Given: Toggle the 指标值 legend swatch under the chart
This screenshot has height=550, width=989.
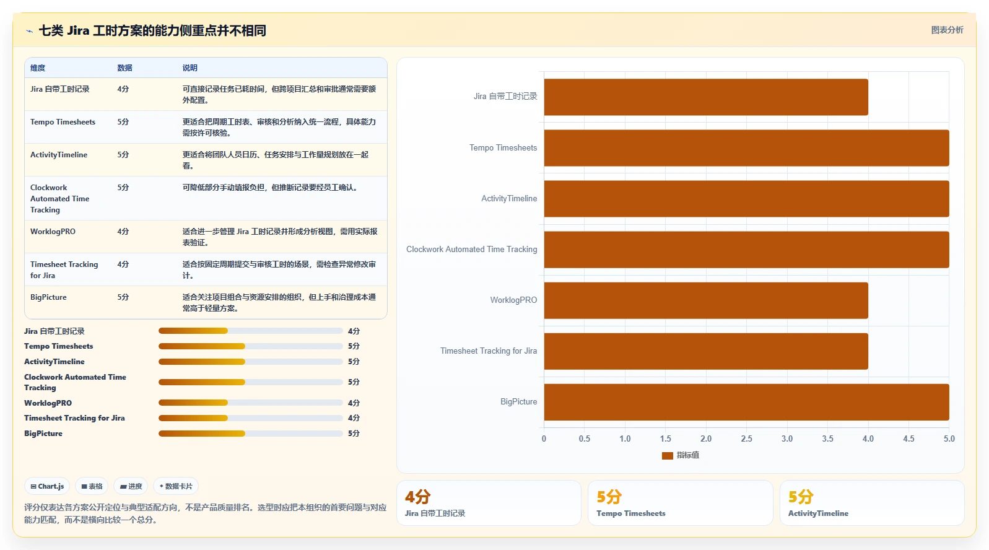Looking at the screenshot, I should pyautogui.click(x=667, y=455).
